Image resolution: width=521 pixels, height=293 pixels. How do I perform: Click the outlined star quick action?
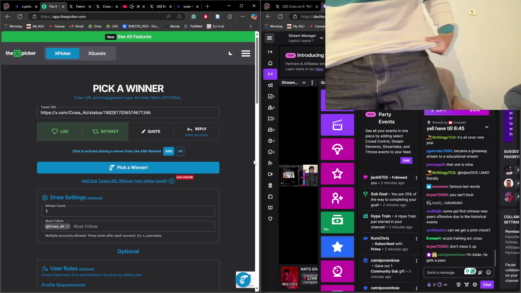pos(337,174)
